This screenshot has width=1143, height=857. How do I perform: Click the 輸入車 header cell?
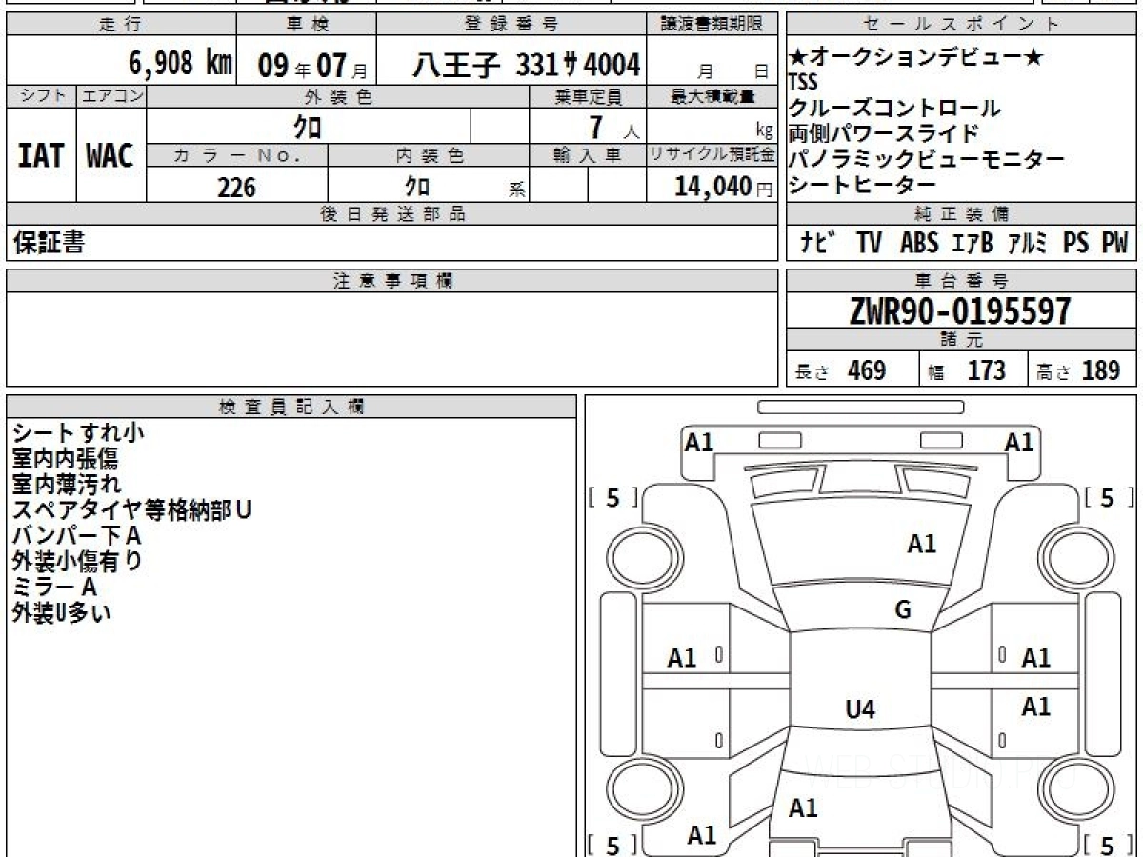(589, 155)
